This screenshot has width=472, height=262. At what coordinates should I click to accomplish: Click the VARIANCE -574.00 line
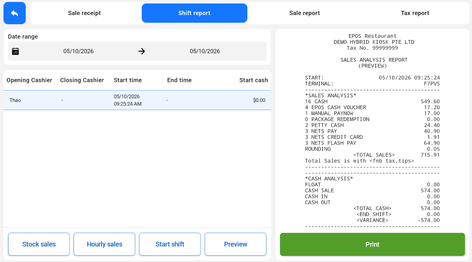(398, 220)
